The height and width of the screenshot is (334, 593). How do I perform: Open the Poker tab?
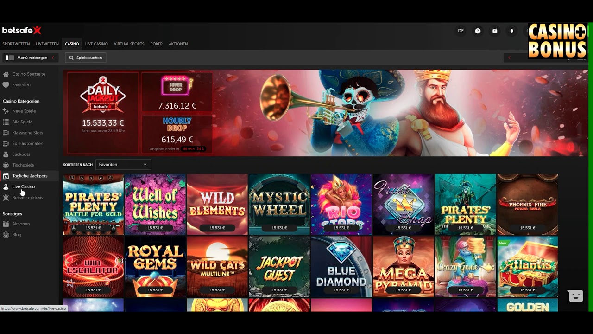coord(157,44)
